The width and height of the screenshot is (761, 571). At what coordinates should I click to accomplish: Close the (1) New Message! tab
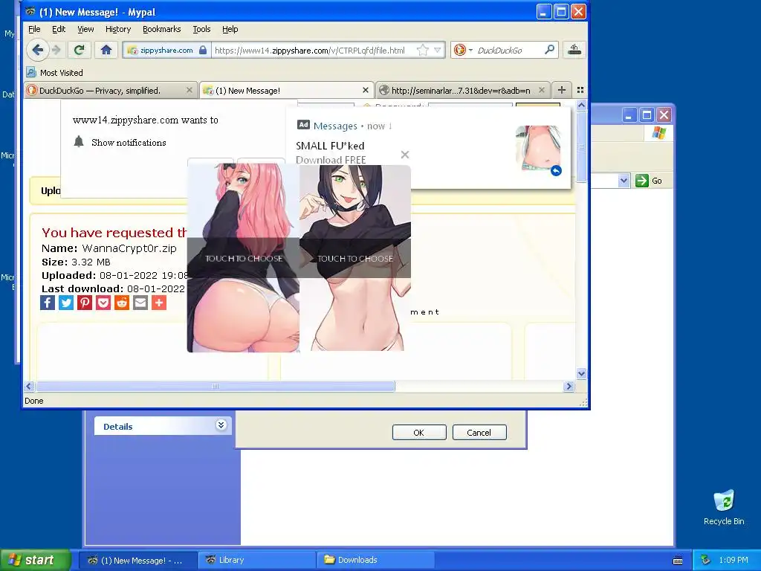coord(366,90)
